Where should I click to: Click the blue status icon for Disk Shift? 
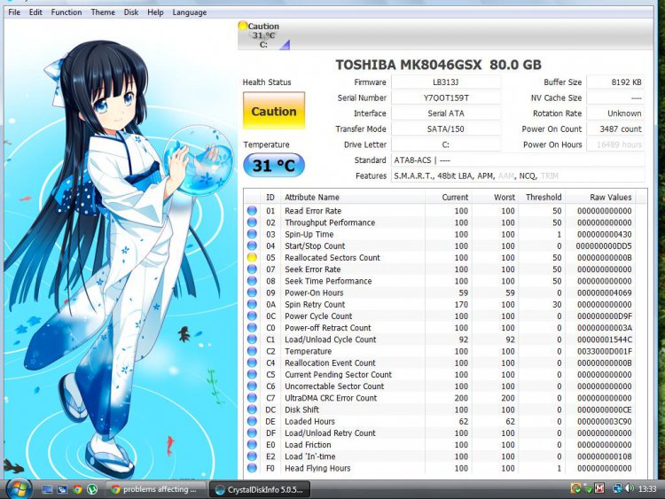(x=252, y=409)
